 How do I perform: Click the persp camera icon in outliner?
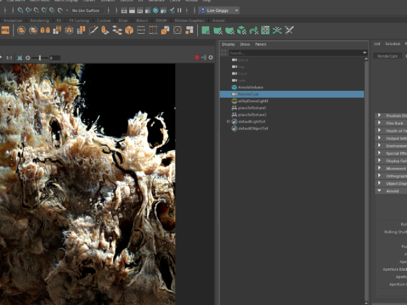[235, 60]
